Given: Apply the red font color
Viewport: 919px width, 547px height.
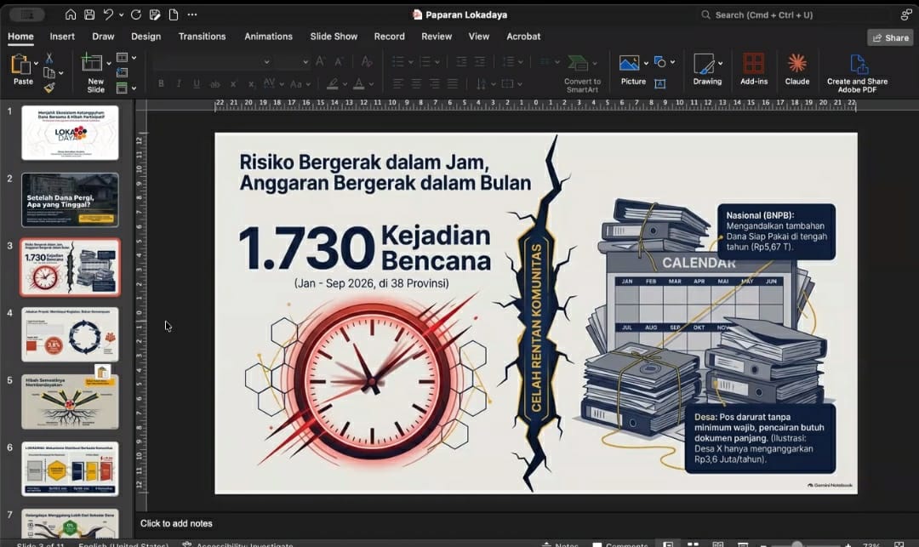Looking at the screenshot, I should [359, 83].
